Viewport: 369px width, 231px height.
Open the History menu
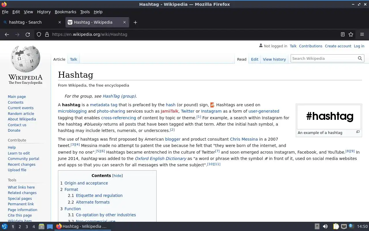point(44,12)
